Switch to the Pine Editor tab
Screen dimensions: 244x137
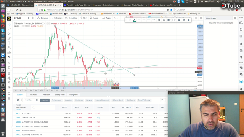pos(47,95)
